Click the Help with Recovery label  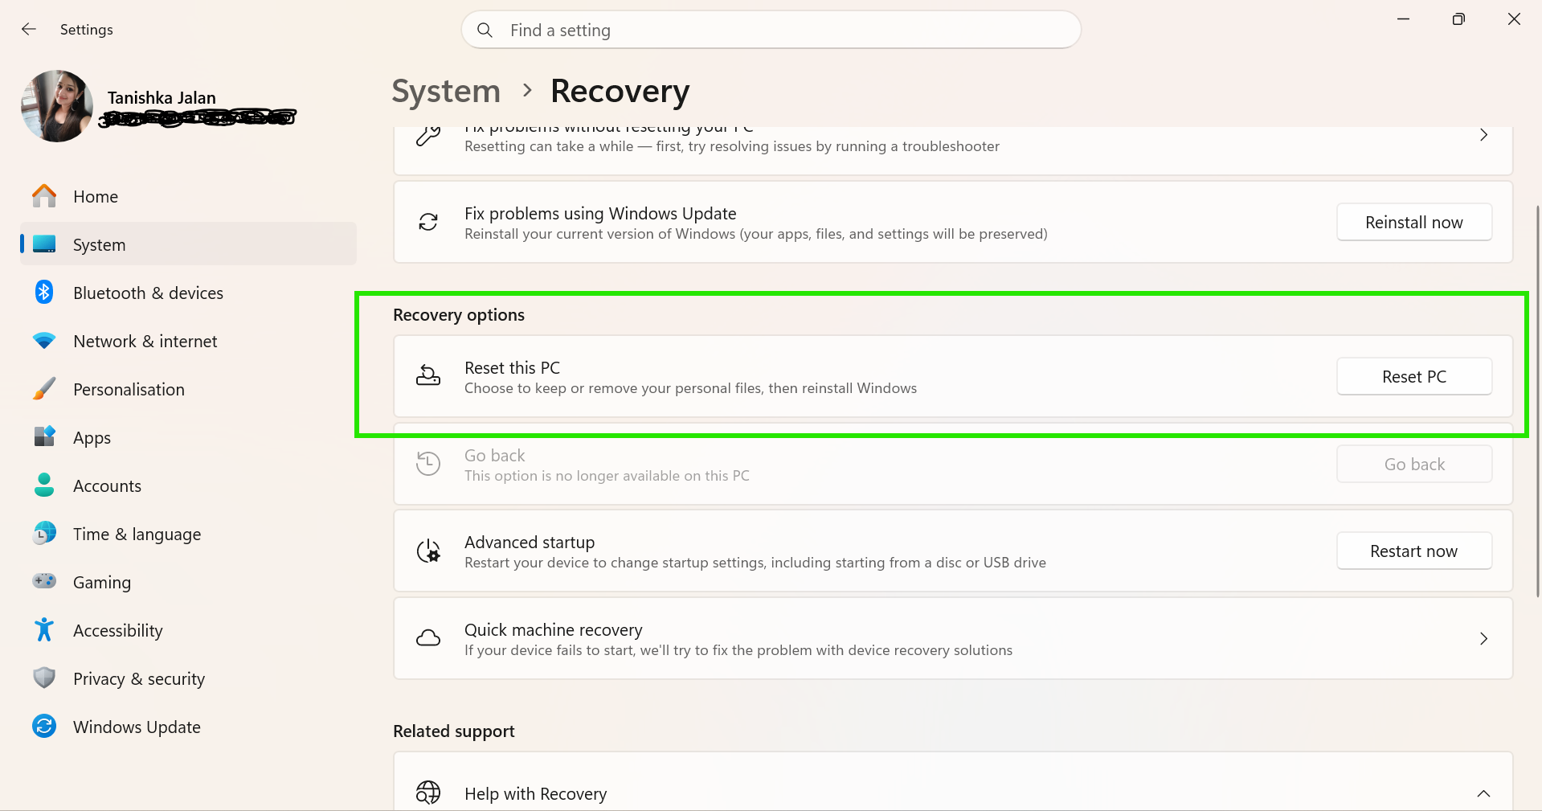(x=535, y=794)
